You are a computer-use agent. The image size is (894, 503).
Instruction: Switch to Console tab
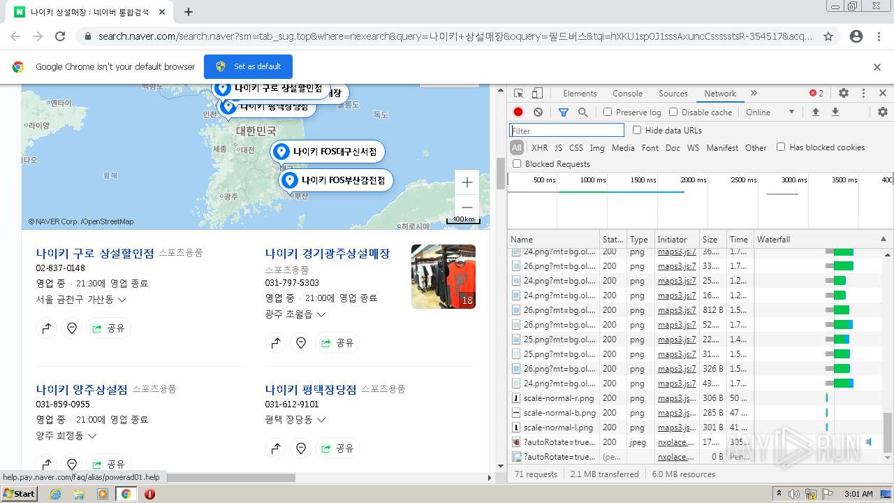627,93
